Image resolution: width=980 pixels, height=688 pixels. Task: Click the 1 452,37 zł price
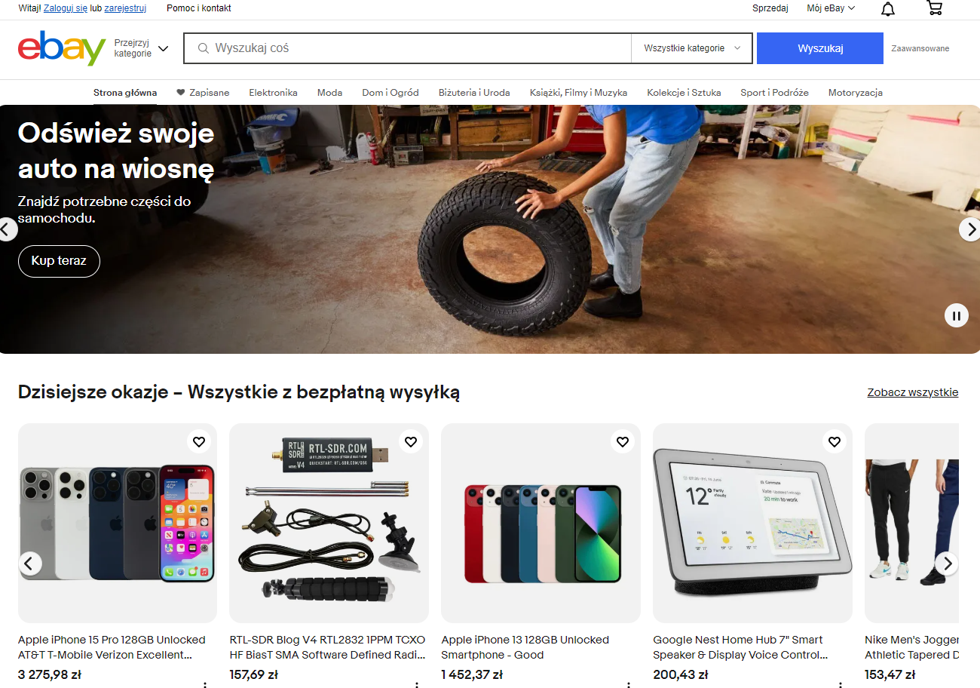(472, 674)
